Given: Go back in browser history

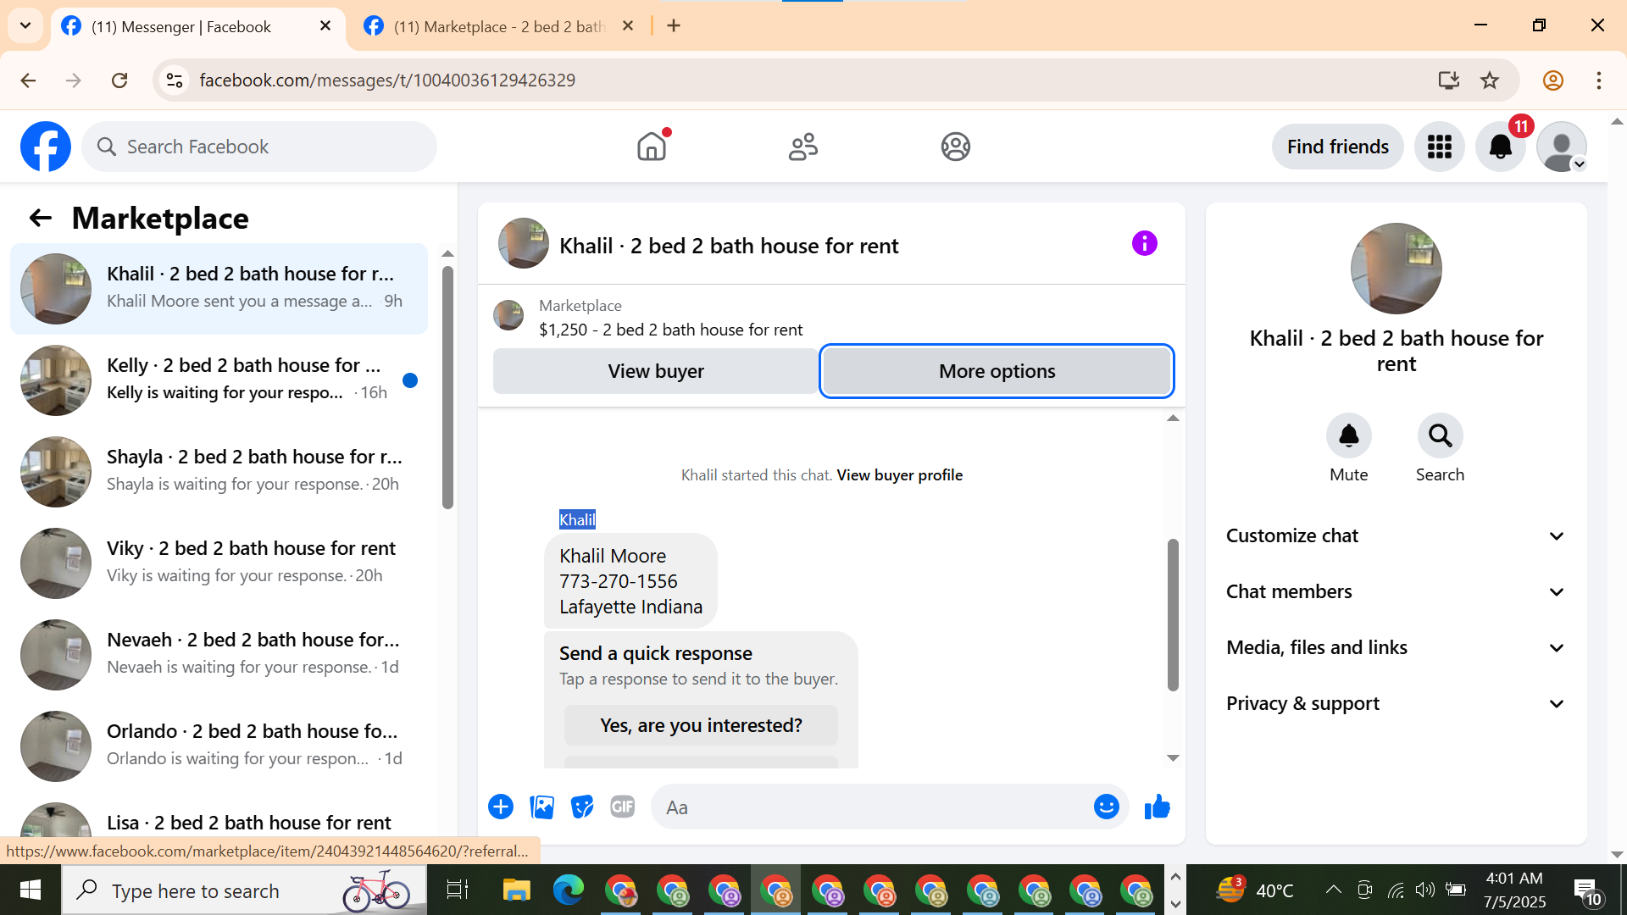Looking at the screenshot, I should click(28, 80).
